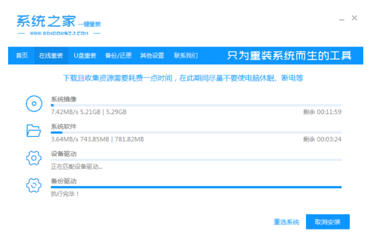373x237 pixels.
Task: Click the backup driver refresh-gear icon
Action: [x=34, y=185]
